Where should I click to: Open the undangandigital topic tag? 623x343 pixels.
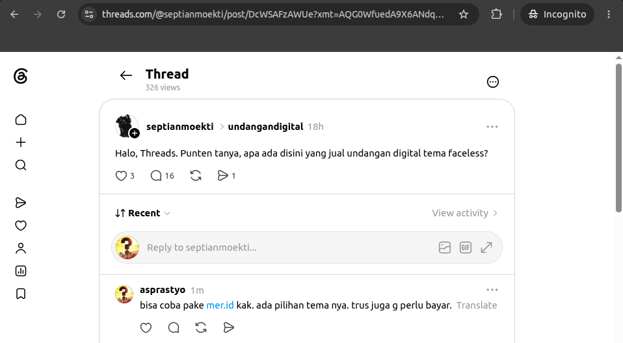[265, 127]
